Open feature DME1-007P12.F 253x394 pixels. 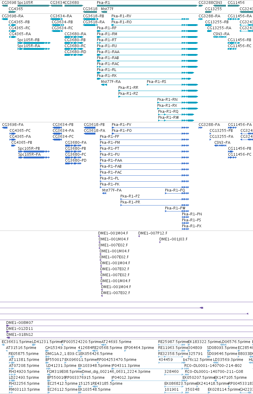coord(153,233)
